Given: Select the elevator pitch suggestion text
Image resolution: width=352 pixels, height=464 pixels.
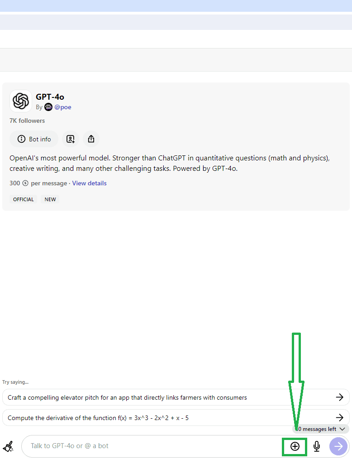Looking at the screenshot, I should pyautogui.click(x=127, y=397).
